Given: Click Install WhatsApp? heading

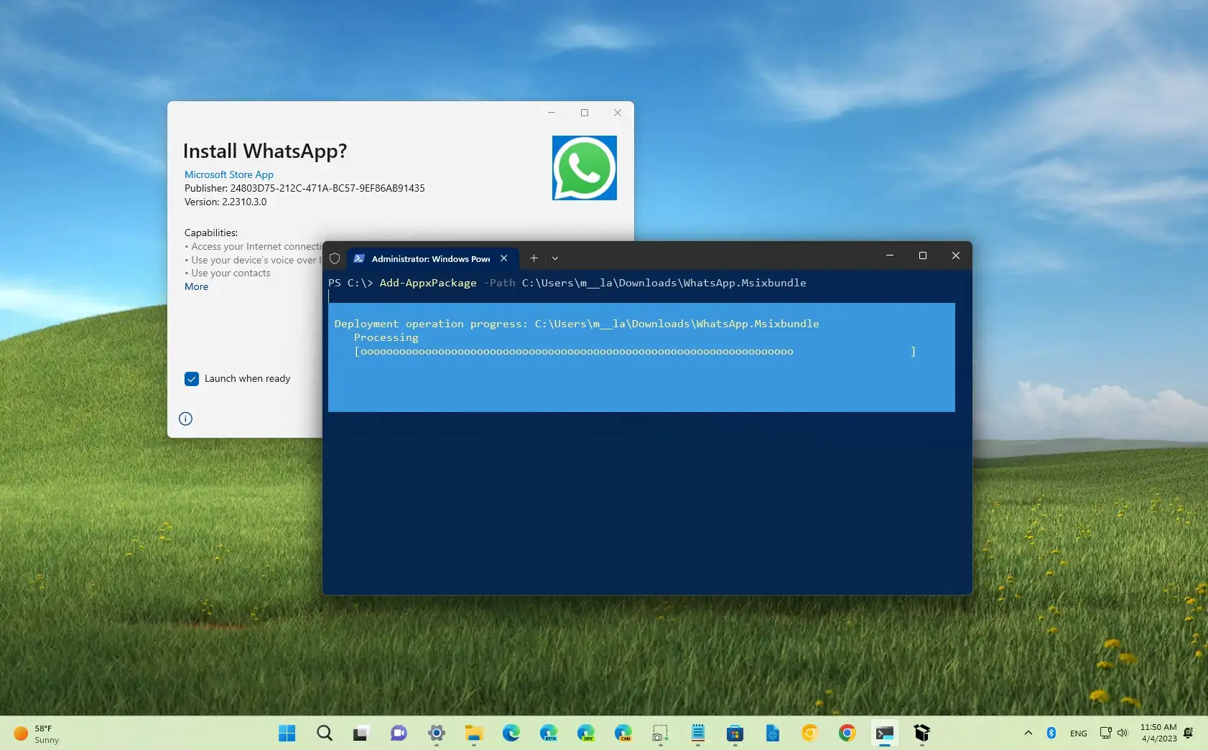Looking at the screenshot, I should coord(265,151).
